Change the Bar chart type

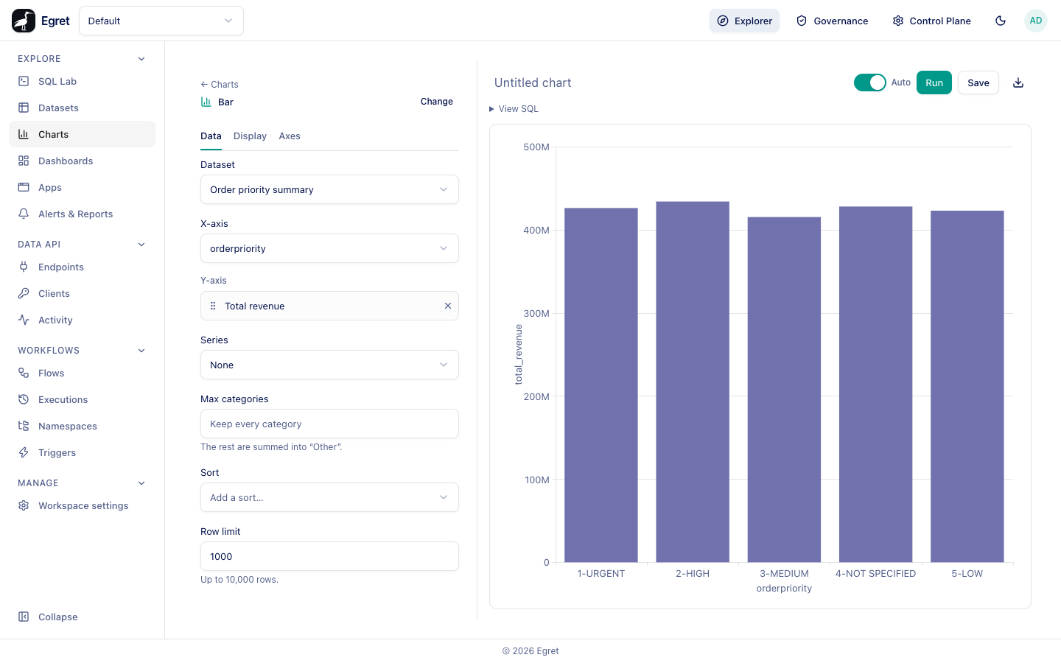437,102
